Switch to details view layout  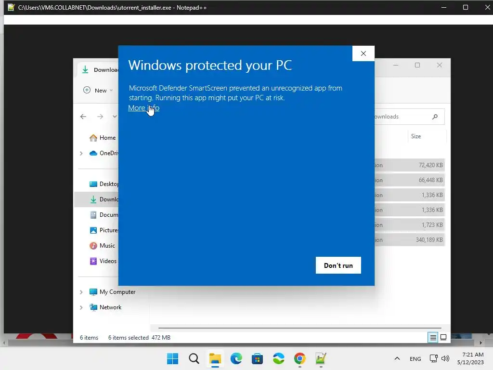tap(433, 338)
